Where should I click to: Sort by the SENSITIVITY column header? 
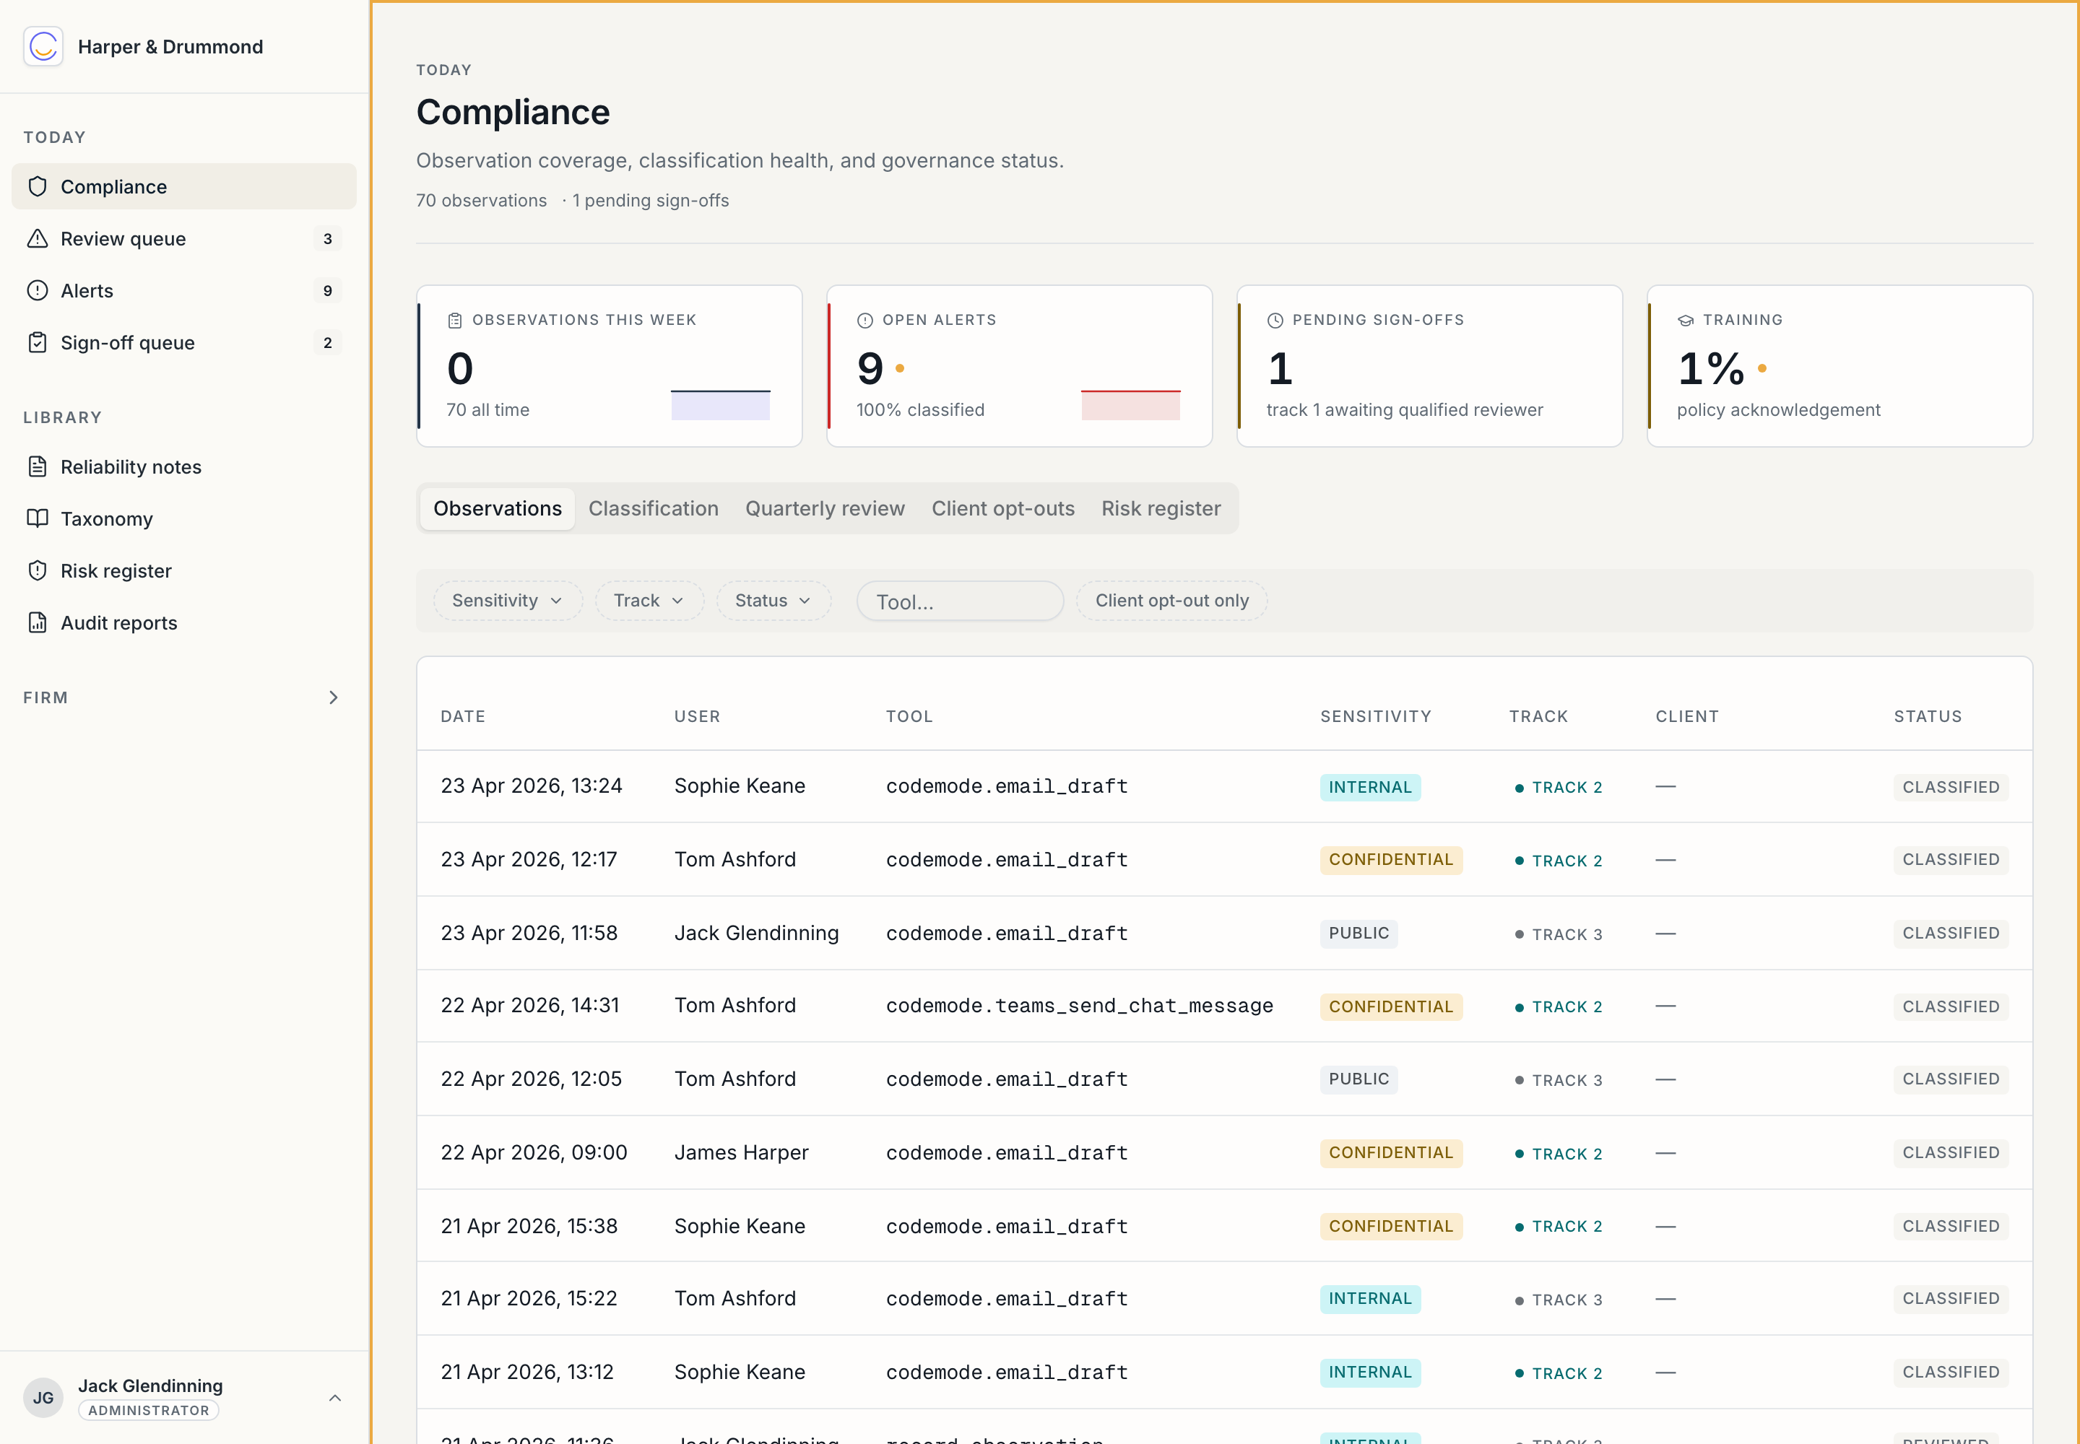click(1375, 716)
